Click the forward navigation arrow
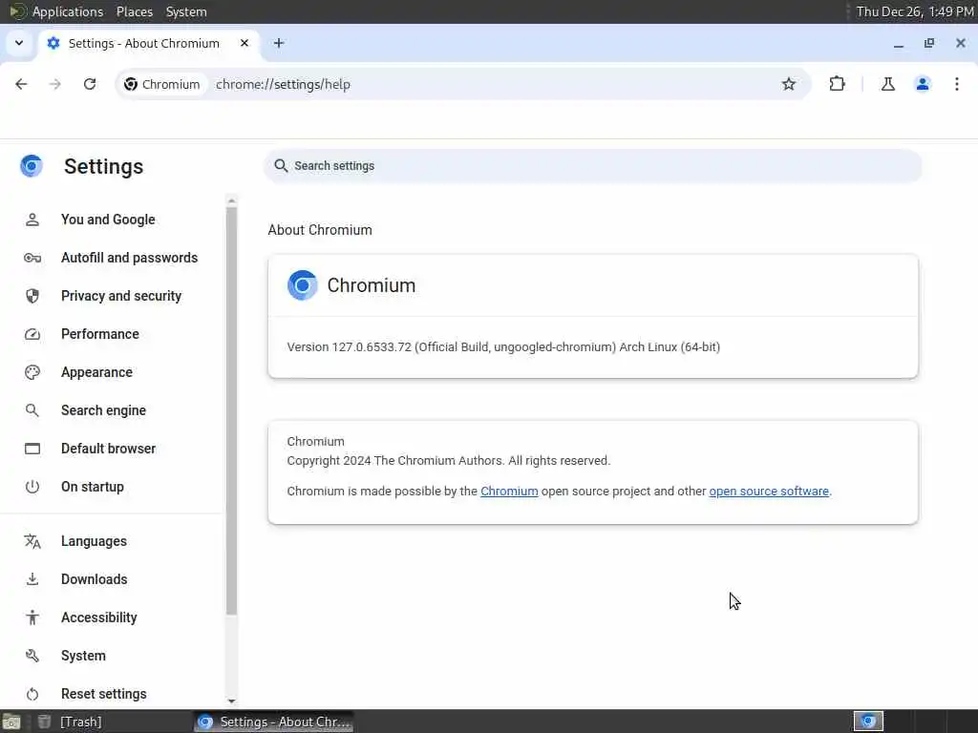Viewport: 978px width, 733px height. (54, 84)
